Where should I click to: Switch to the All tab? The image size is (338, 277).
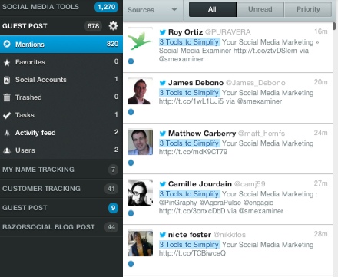point(213,9)
